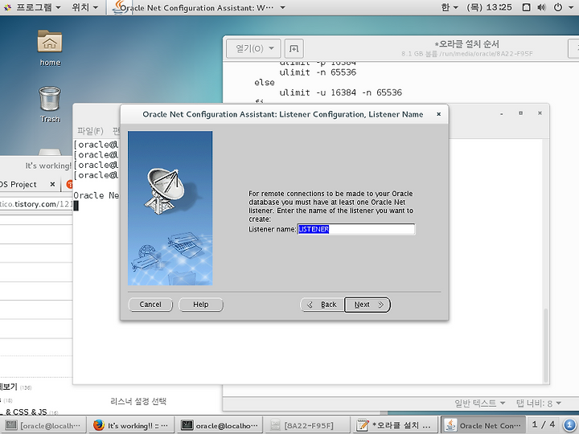The height and width of the screenshot is (434, 579).
Task: Click the Help button in the dialog
Action: 201,305
